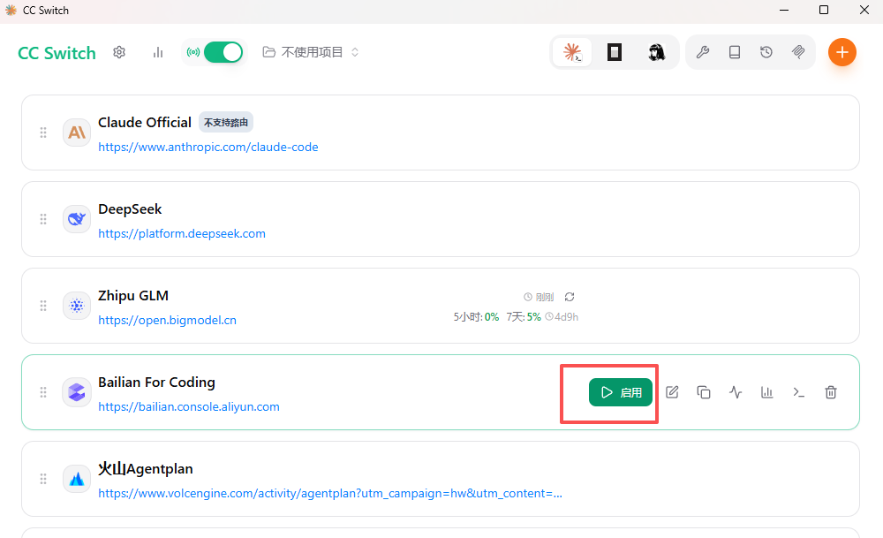Click the 启用 enable button for Bailian
Viewport: 883px width, 538px height.
click(621, 392)
